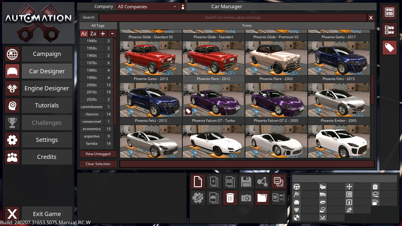Sort tags A to Z
The image size is (402, 226).
[x=84, y=34]
